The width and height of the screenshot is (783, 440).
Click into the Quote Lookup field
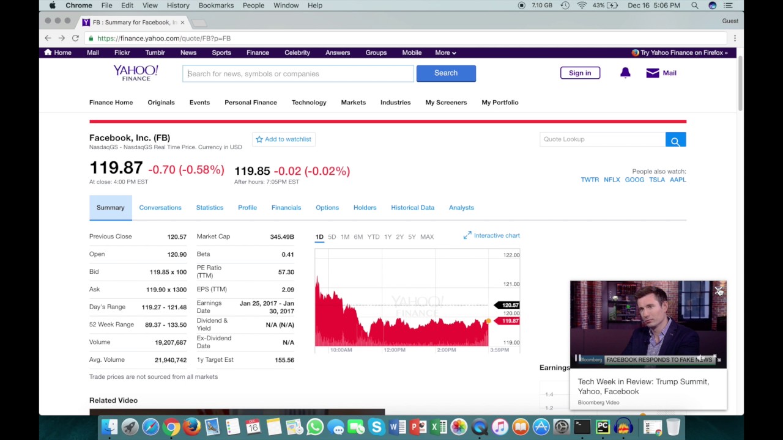[603, 139]
